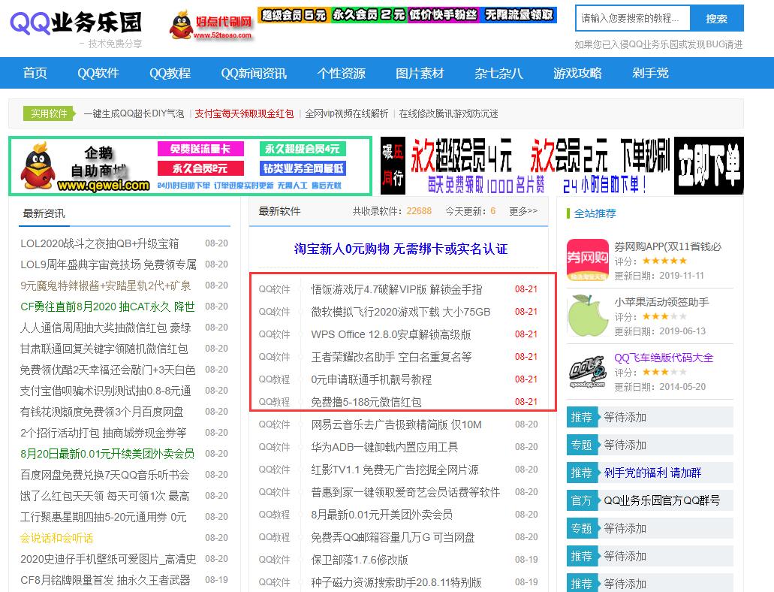Click the 超级会员5元 top banner

293,15
